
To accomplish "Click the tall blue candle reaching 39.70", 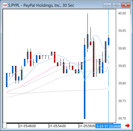I will pyautogui.click(x=84, y=82).
